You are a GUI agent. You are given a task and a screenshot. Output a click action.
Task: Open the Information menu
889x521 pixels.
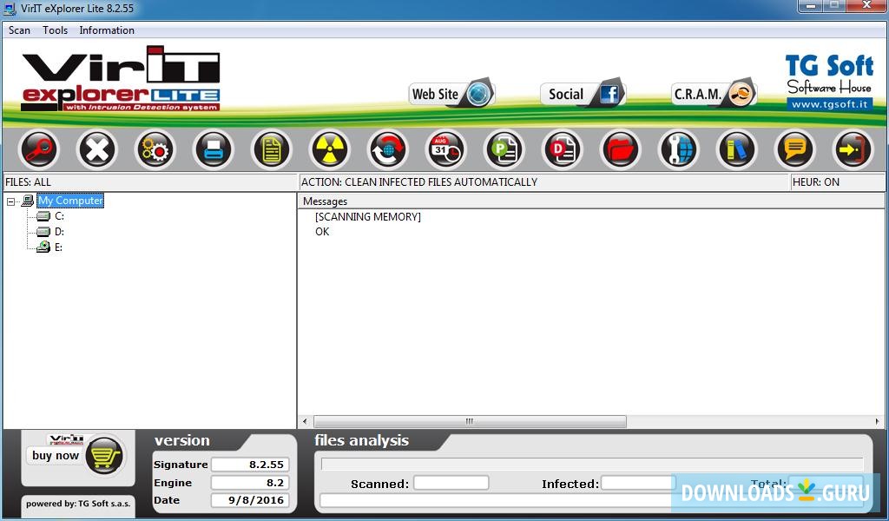pos(107,30)
